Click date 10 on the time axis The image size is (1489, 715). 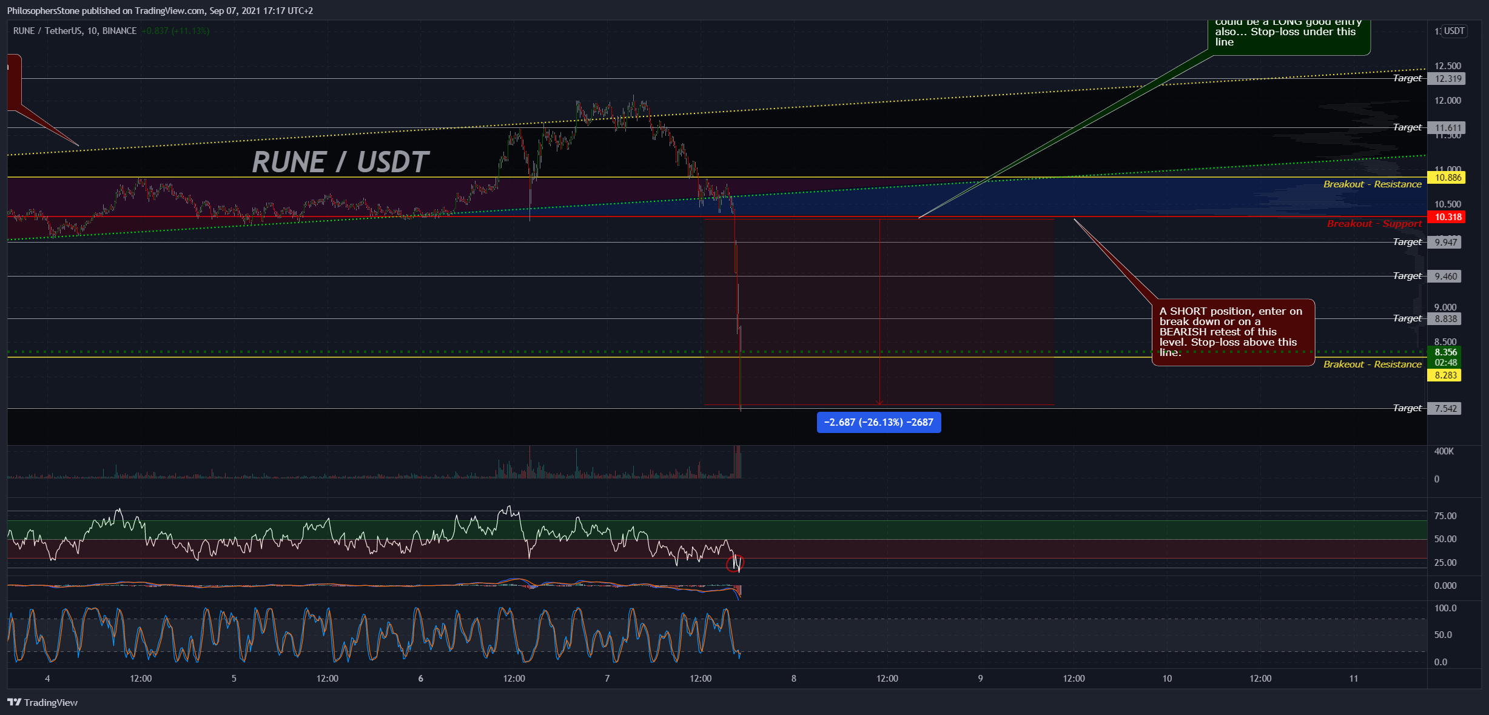tap(1167, 679)
